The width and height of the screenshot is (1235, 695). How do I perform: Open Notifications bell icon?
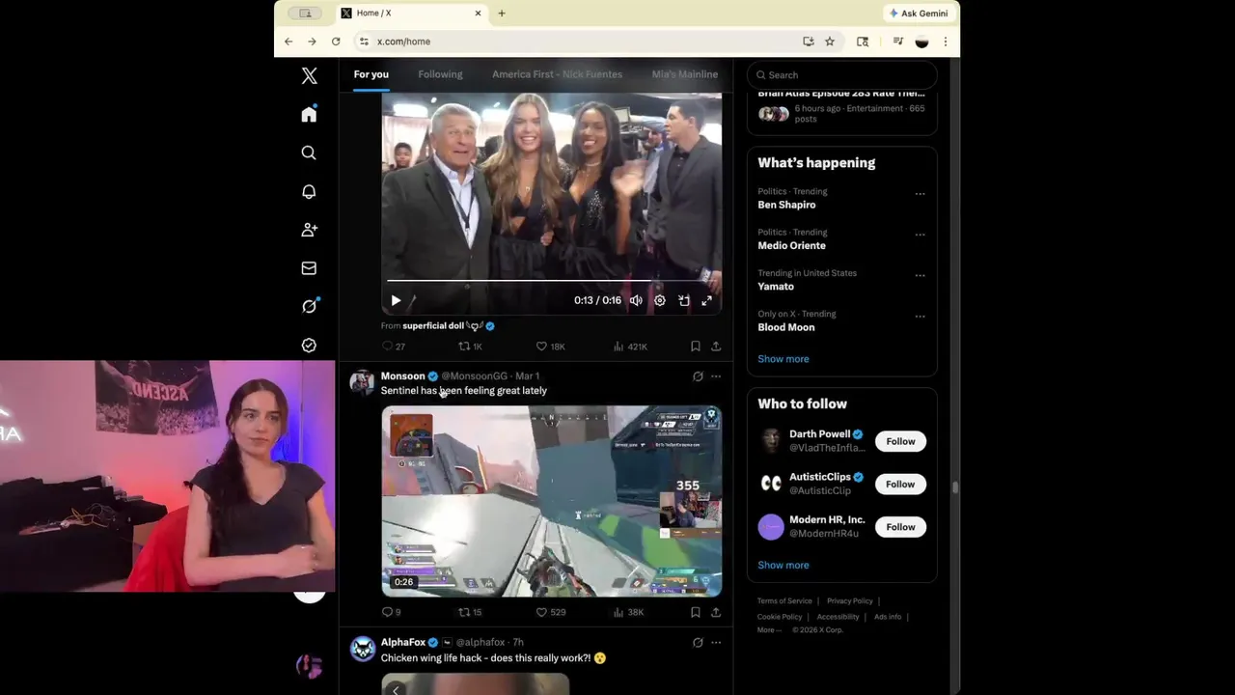pos(309,191)
